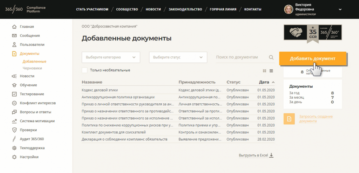359x173 pixels.
Task: Open Политика по снижению коррупционных рисков row
Action: (178, 125)
